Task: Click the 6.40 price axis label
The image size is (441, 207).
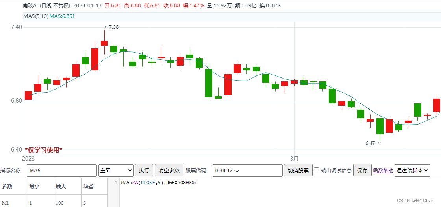Action: pyautogui.click(x=16, y=150)
